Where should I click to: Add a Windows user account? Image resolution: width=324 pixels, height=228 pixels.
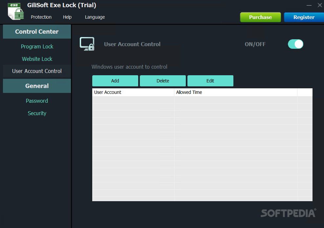click(115, 81)
